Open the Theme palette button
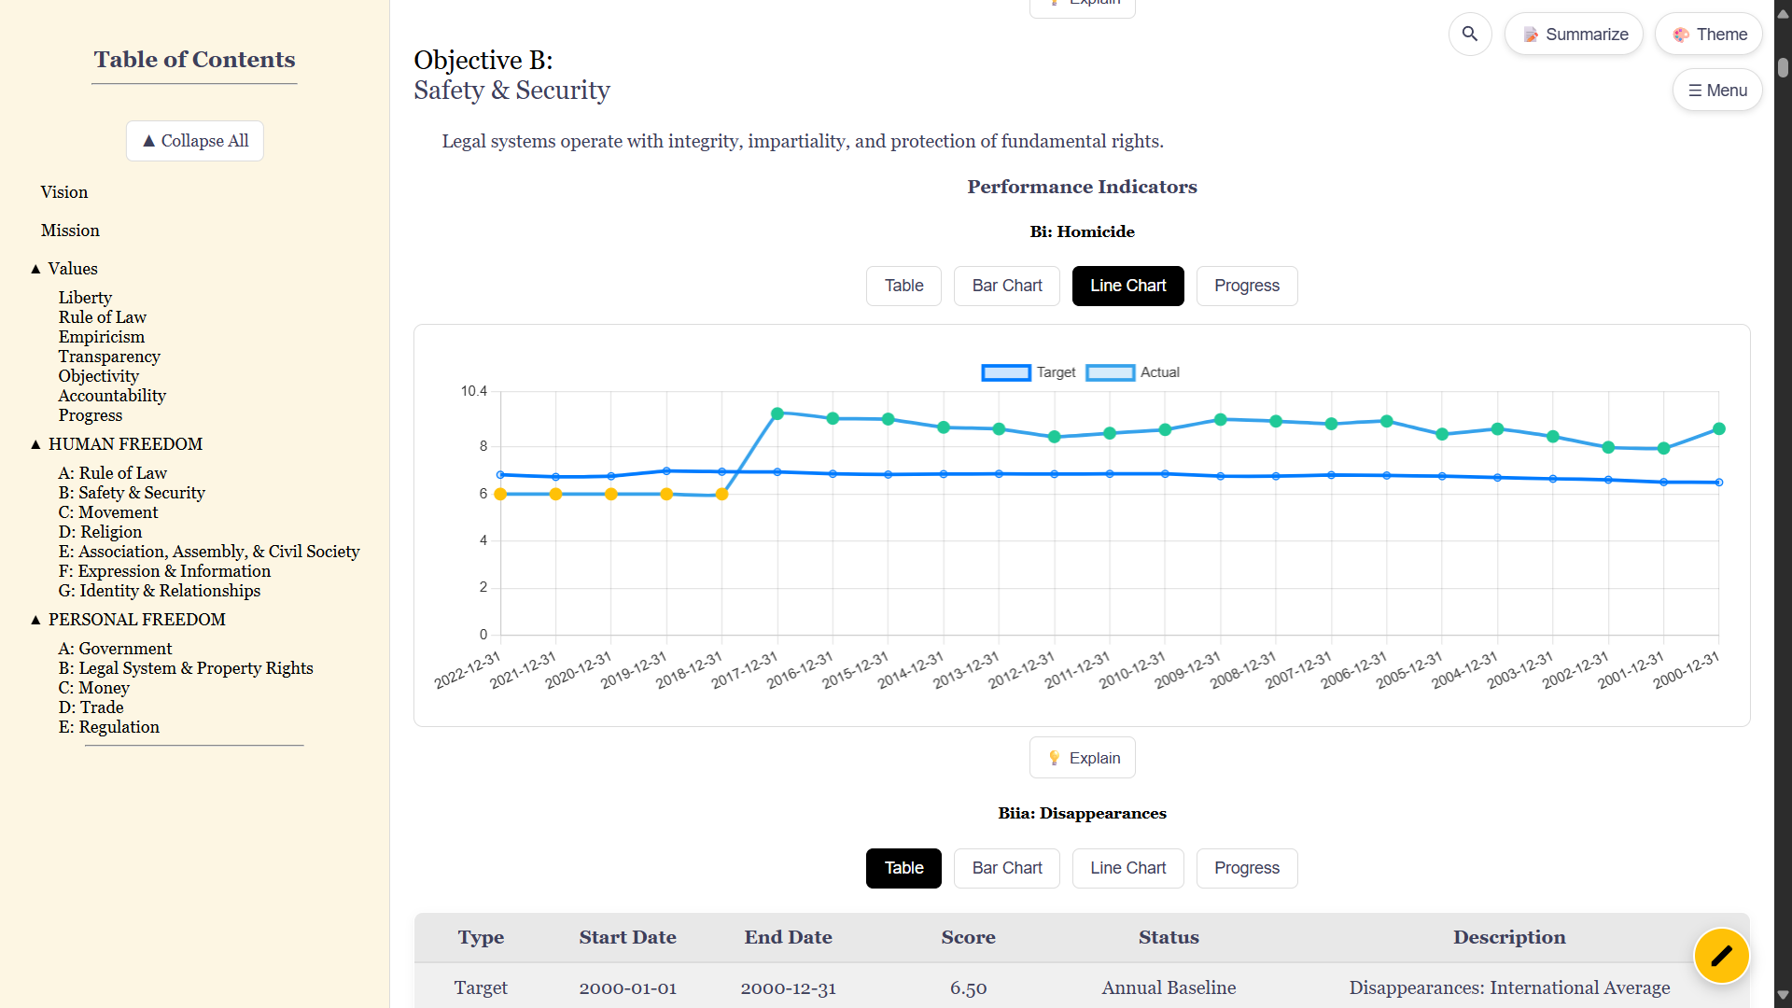The height and width of the screenshot is (1008, 1792). click(x=1709, y=35)
